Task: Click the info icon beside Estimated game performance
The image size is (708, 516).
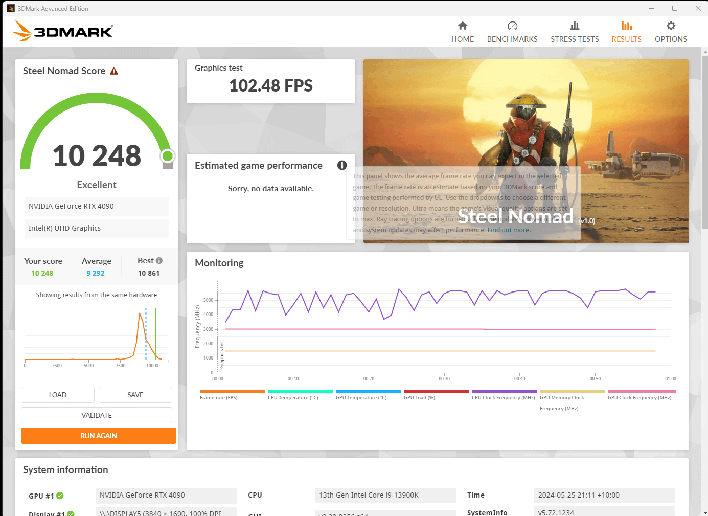Action: (342, 165)
